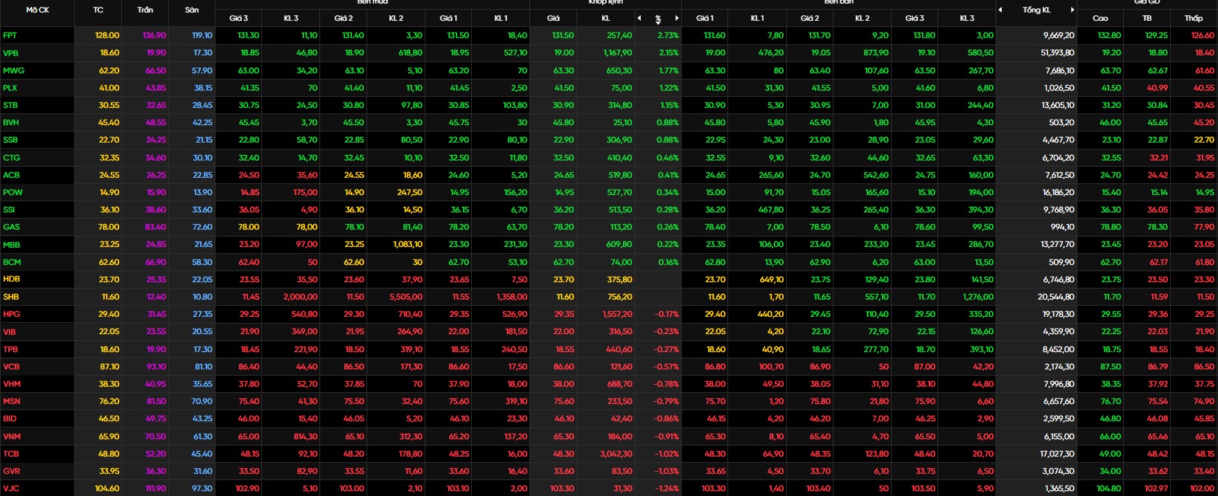The height and width of the screenshot is (496, 1218).
Task: Sort by the Mã CK column header
Action: click(37, 10)
